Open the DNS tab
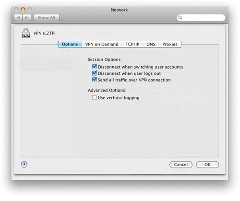The image size is (240, 201). [x=151, y=44]
